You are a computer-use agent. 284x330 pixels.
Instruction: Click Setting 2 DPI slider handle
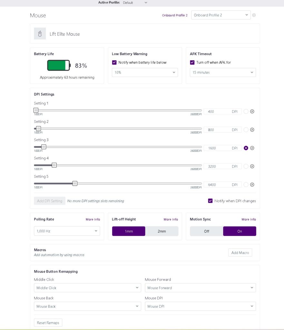tap(38, 128)
